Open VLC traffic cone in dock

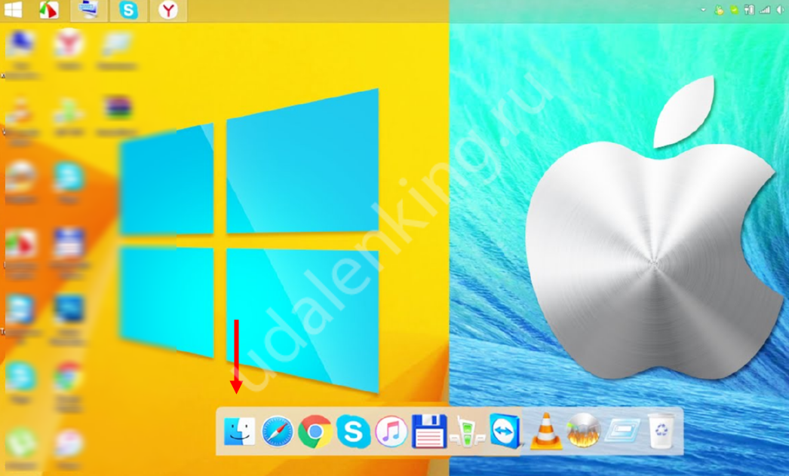544,432
